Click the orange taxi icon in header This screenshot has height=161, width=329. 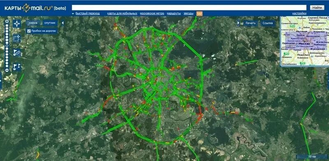click(199, 14)
